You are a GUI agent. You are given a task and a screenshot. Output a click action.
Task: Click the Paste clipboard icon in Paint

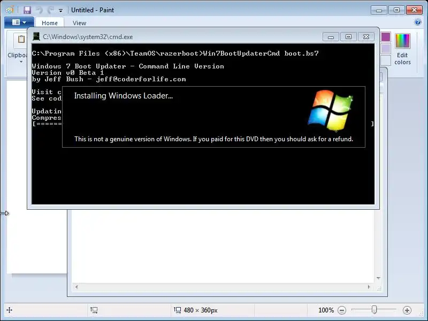pyautogui.click(x=21, y=39)
